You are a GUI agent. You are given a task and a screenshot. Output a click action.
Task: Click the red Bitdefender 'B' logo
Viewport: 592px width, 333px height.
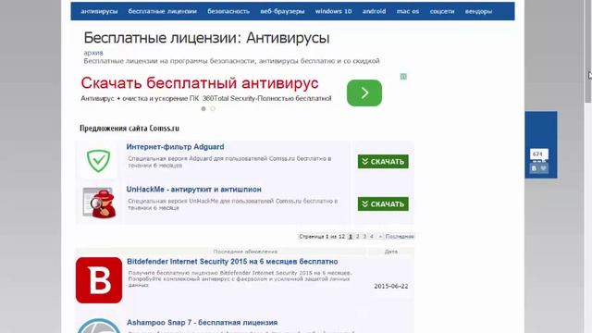coord(99,280)
